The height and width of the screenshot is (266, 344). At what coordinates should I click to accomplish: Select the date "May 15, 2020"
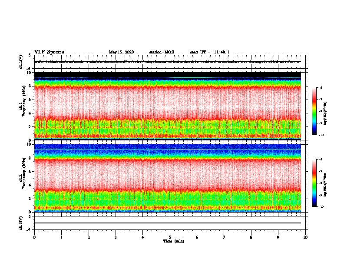click(121, 52)
